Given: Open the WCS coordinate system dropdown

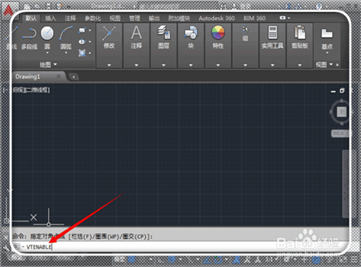Looking at the screenshot, I should pos(339,133).
